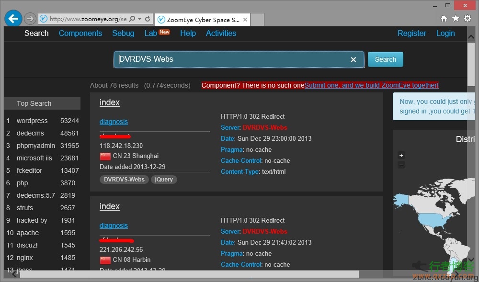This screenshot has height=282, width=479.
Task: Open the Lab navigation item
Action: click(x=151, y=33)
